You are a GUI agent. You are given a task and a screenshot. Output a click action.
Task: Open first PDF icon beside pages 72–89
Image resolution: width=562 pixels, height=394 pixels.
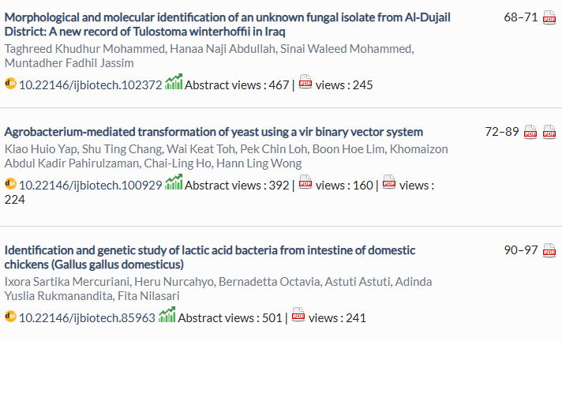(x=530, y=132)
